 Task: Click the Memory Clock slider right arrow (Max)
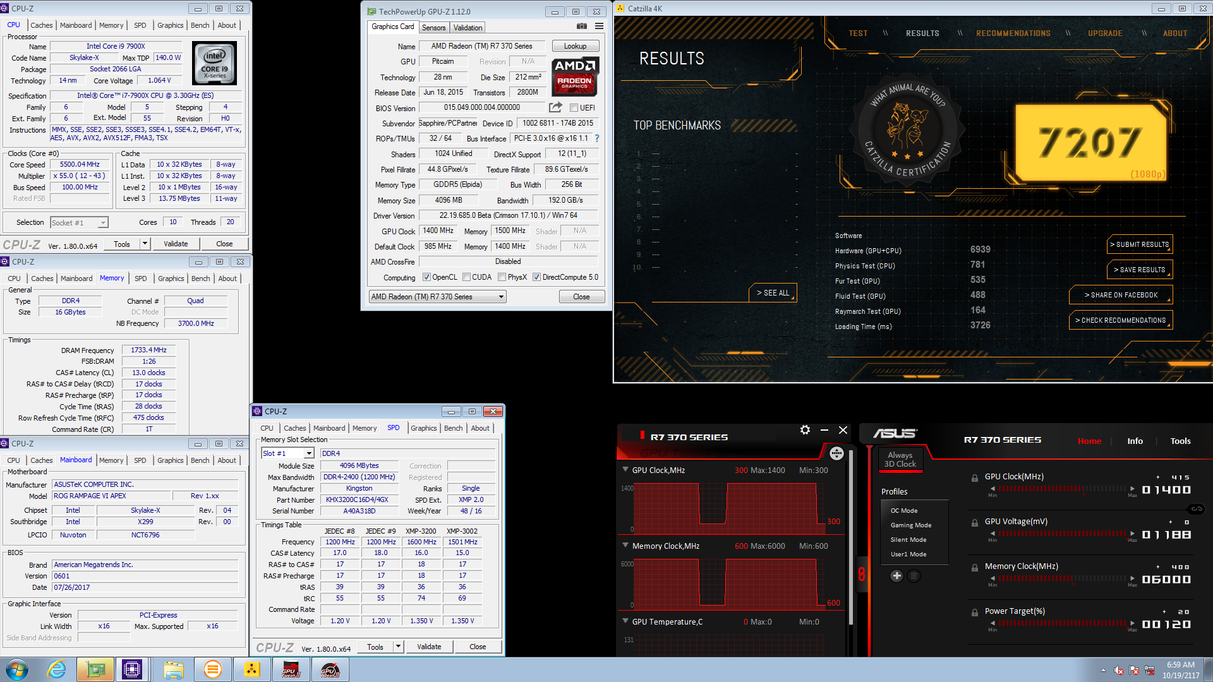(x=1132, y=578)
